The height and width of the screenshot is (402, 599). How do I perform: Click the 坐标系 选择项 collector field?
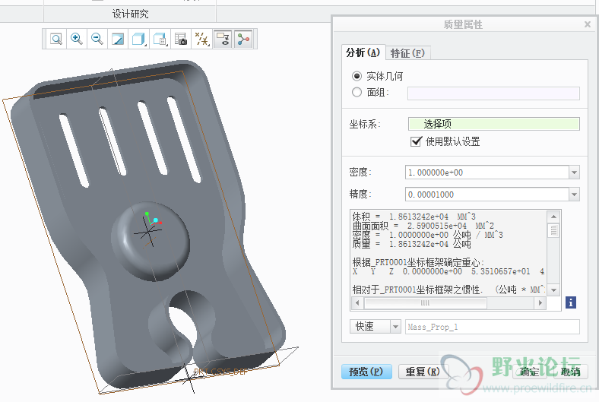(493, 124)
